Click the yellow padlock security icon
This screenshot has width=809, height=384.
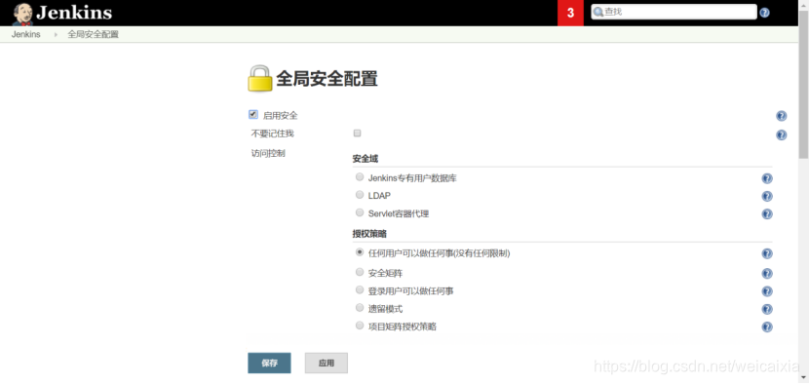click(x=260, y=78)
